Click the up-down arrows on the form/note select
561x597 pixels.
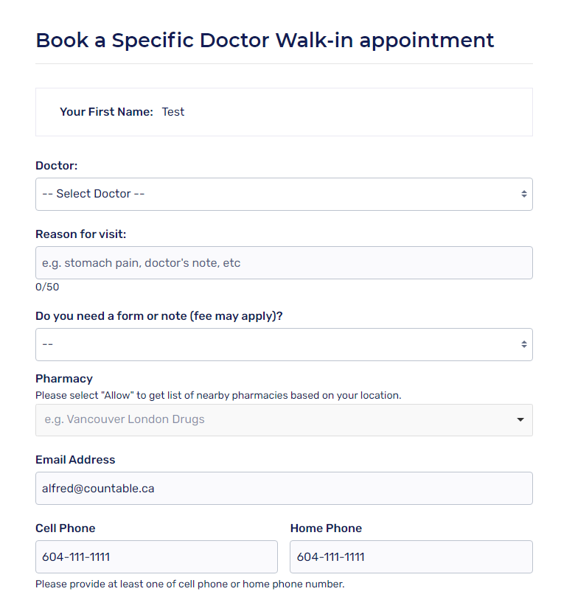pyautogui.click(x=523, y=344)
